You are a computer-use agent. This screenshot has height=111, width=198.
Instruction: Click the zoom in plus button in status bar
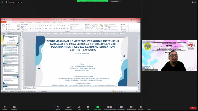[x=136, y=91]
